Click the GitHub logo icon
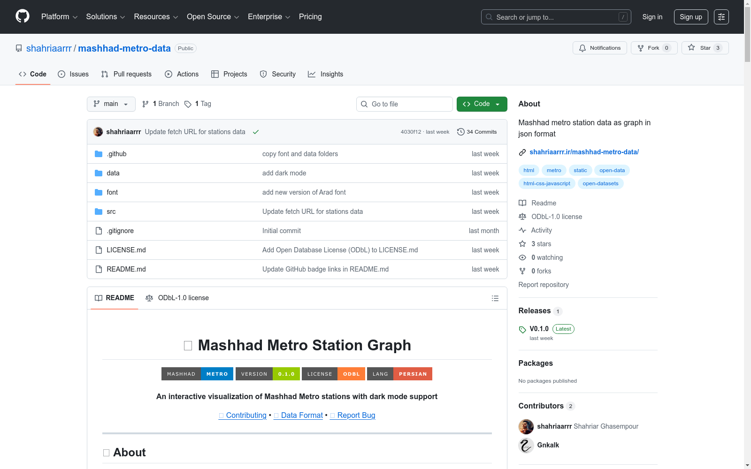This screenshot has height=469, width=751. [23, 16]
